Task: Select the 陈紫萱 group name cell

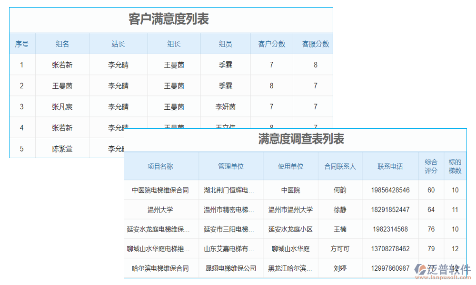Action: click(62, 149)
